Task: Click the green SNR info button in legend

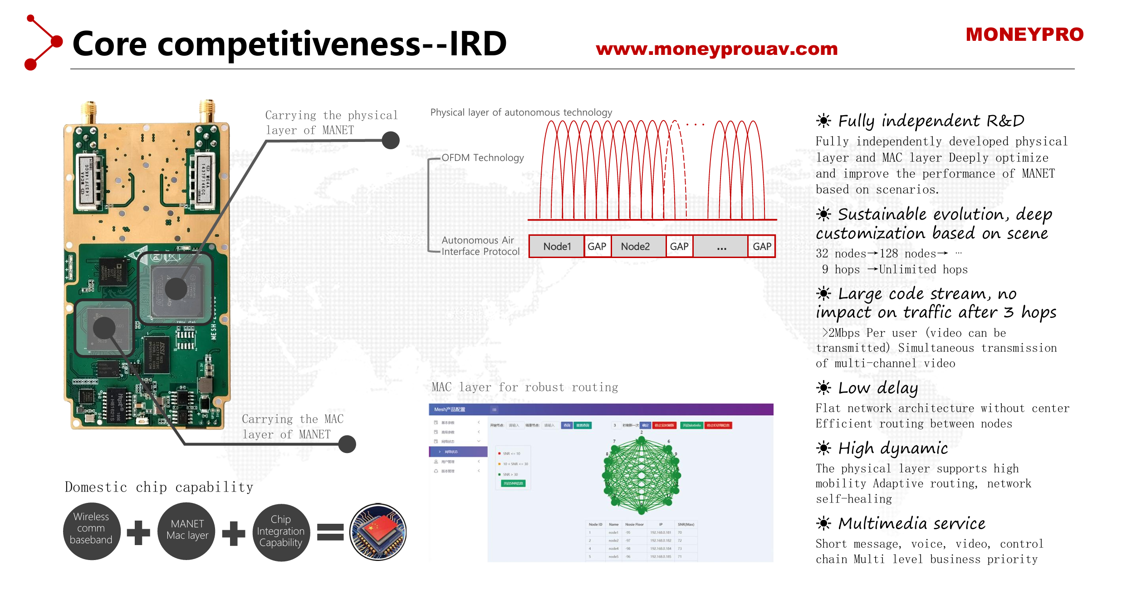Action: click(513, 483)
